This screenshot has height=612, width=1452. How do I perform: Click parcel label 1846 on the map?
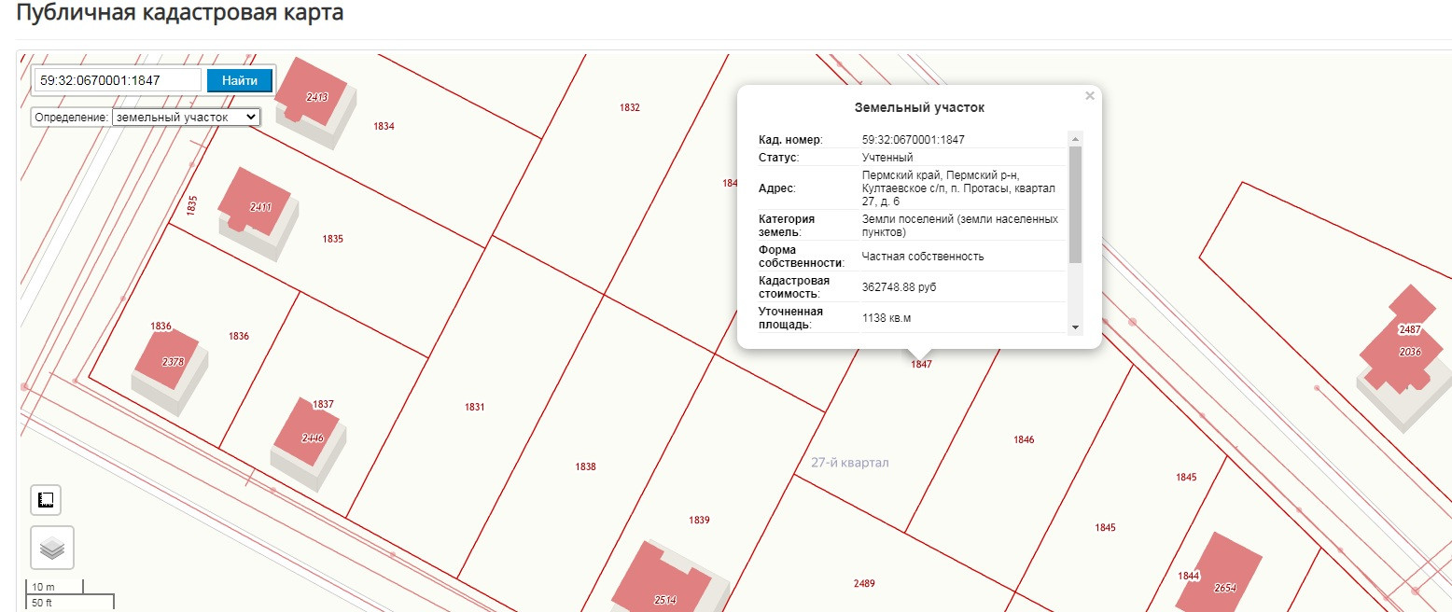[1024, 439]
